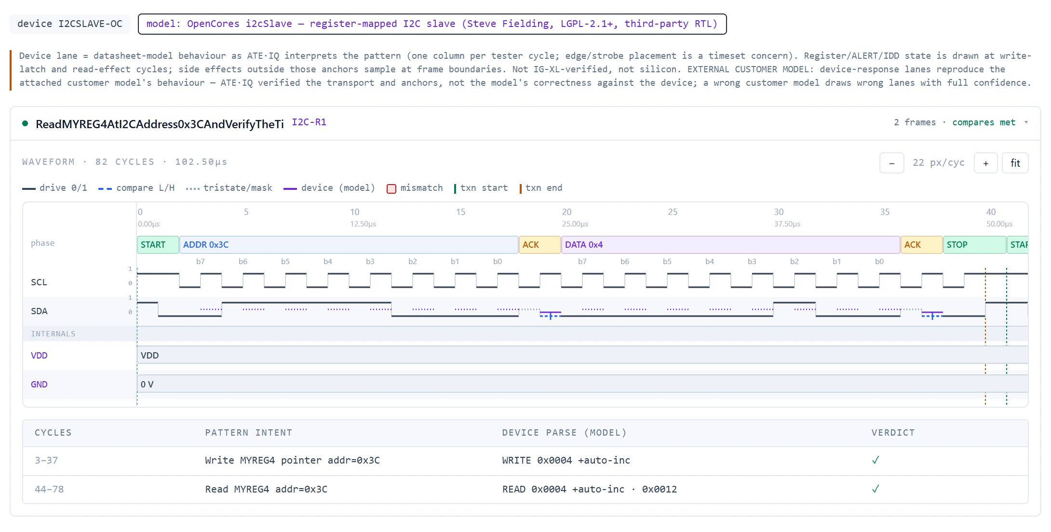
Task: Click 'WRITE 0x0004 +auto-inc' device parse cell
Action: [566, 460]
